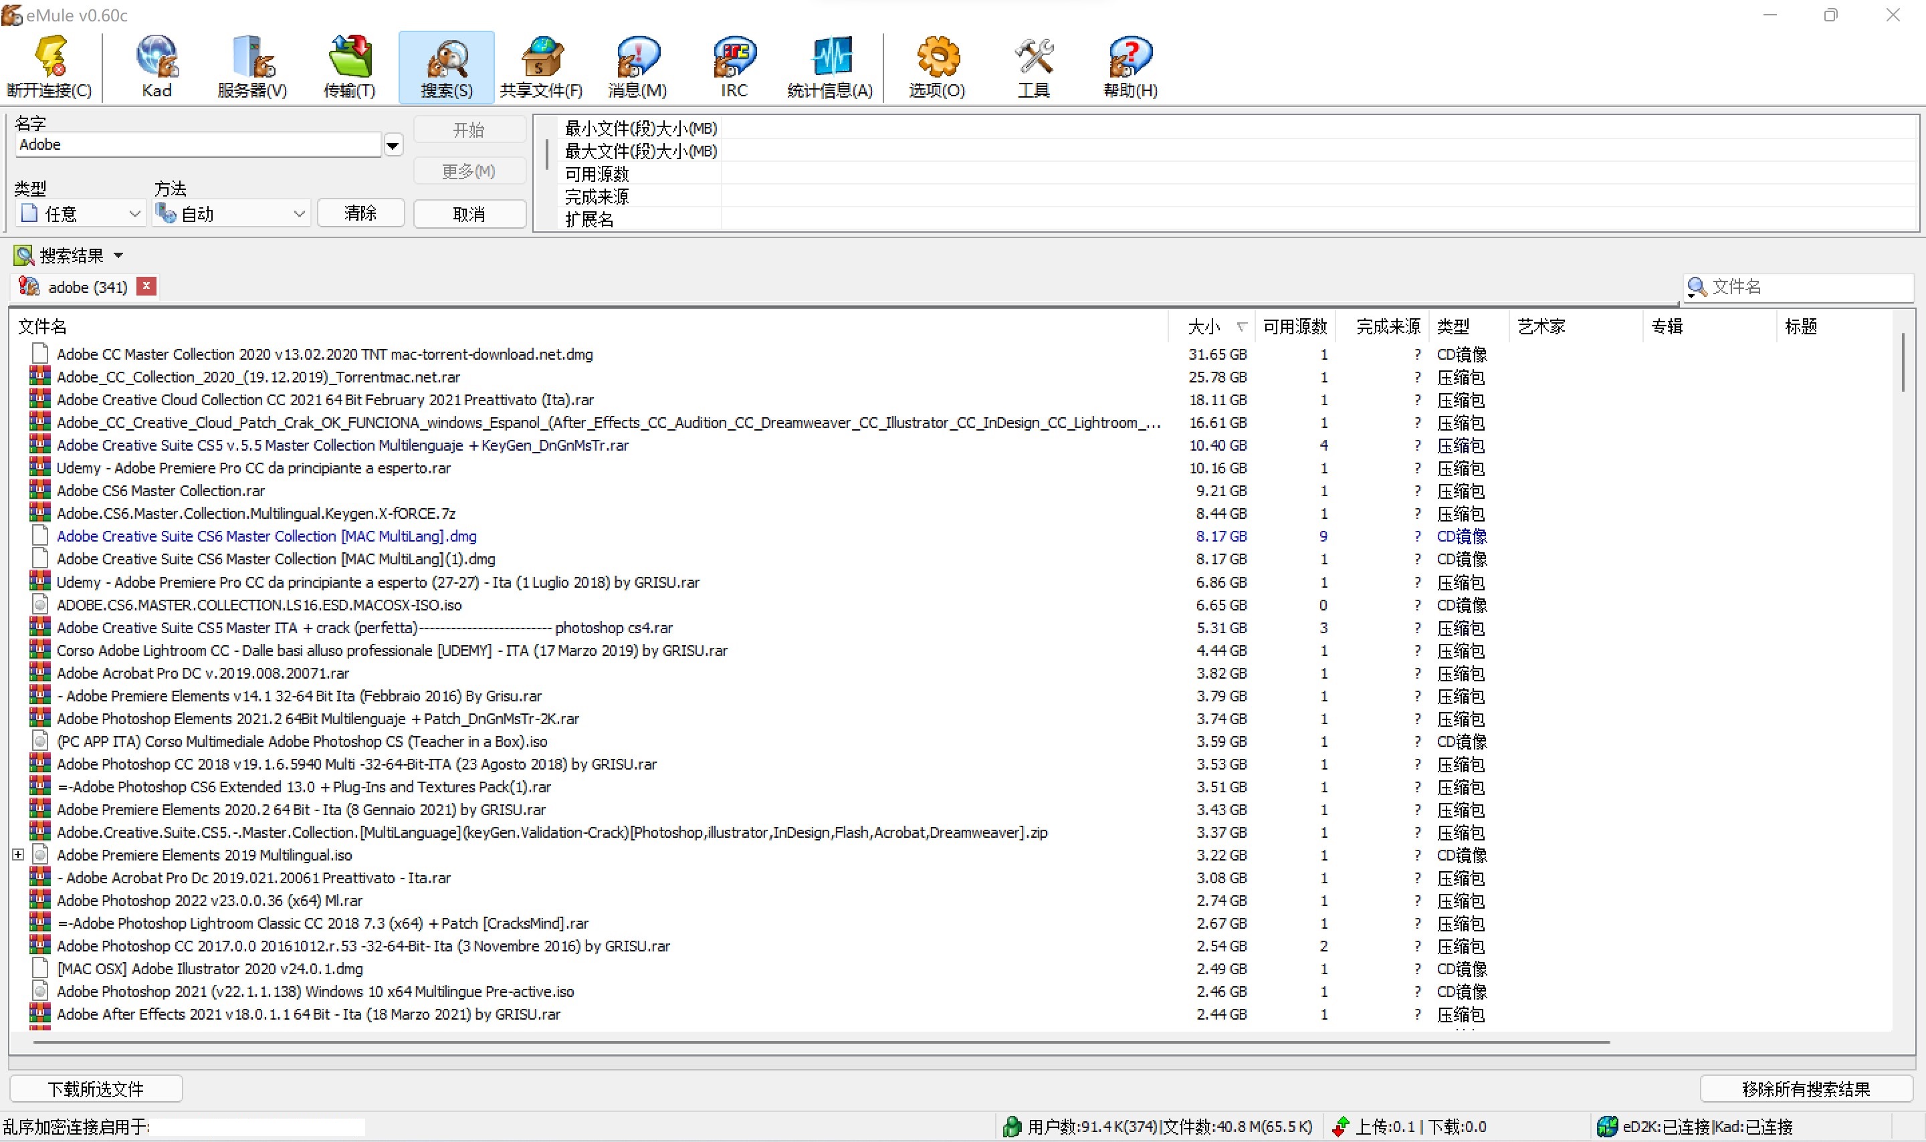This screenshot has width=1926, height=1142.
Task: Click the More (更多) button
Action: 469,171
